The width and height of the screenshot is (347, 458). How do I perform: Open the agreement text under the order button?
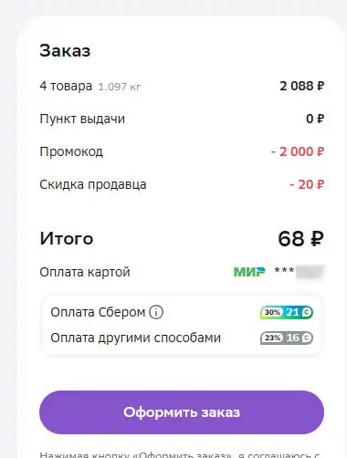click(x=180, y=454)
